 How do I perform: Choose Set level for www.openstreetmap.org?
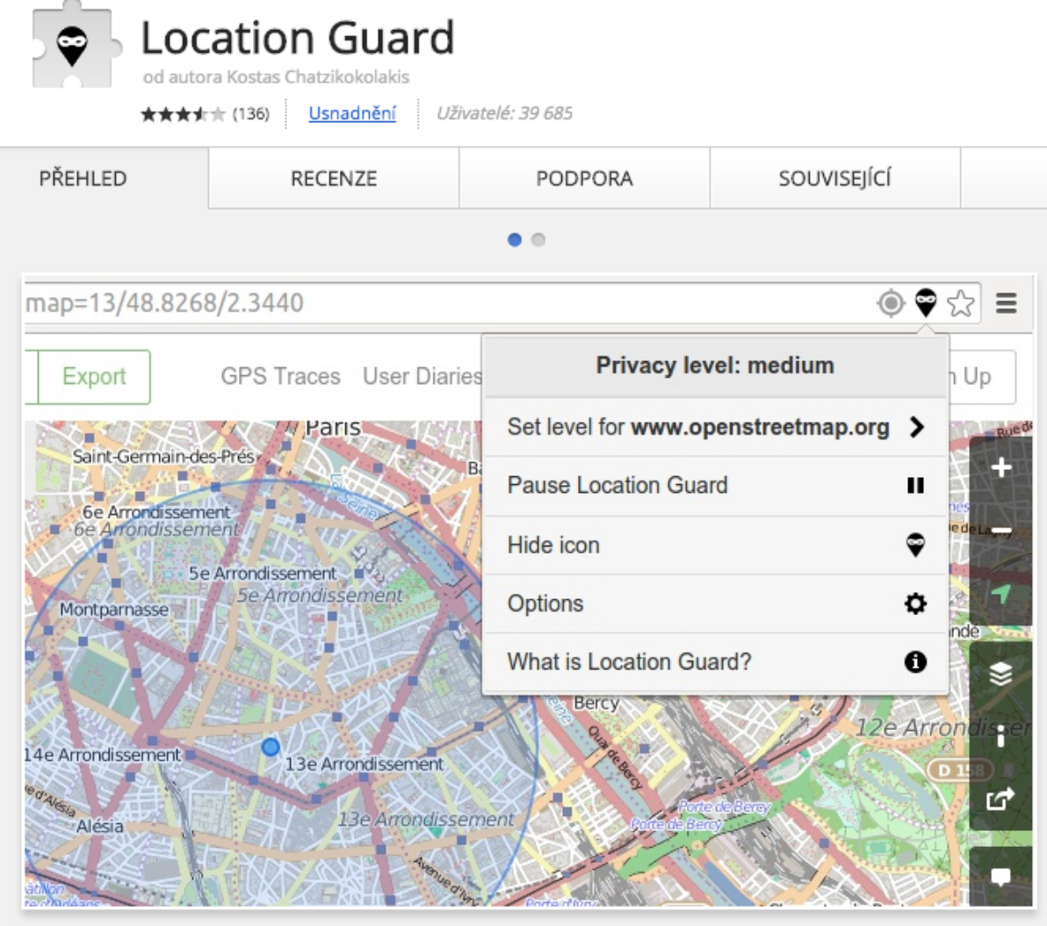click(x=715, y=427)
